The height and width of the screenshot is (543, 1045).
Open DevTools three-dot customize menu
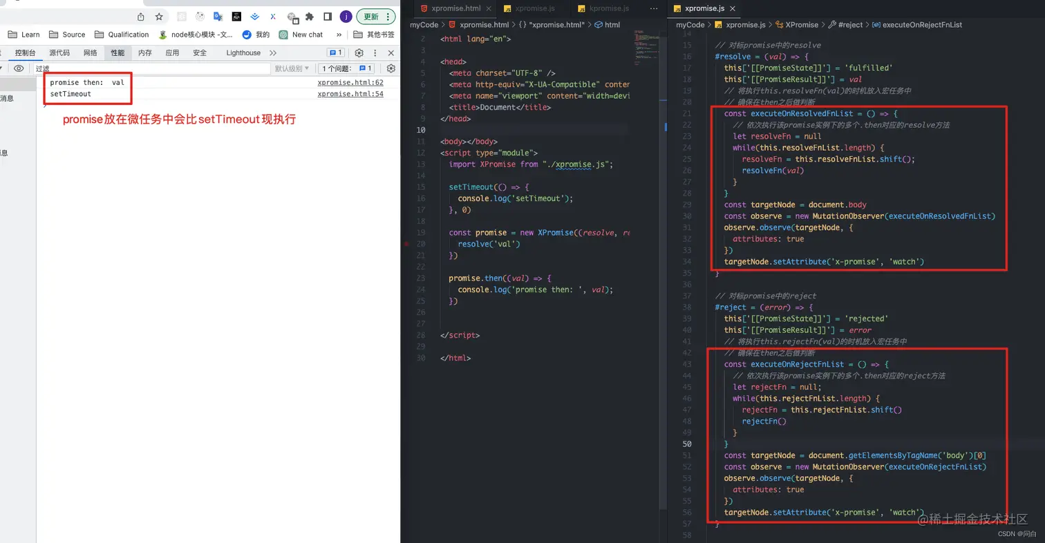[x=375, y=53]
